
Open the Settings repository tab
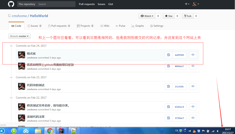156,26
